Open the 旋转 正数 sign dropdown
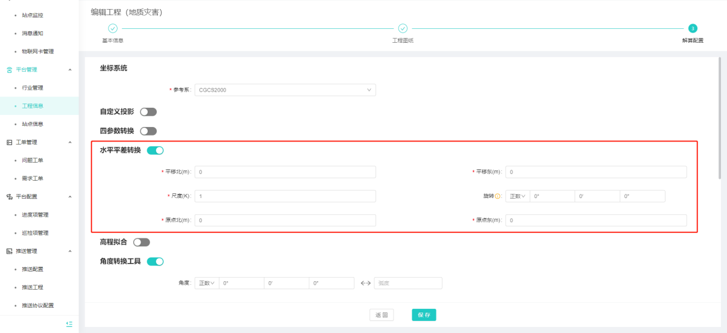Screen dimensions: 727x333 (517, 196)
